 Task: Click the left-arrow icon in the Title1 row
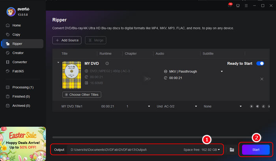257,106
